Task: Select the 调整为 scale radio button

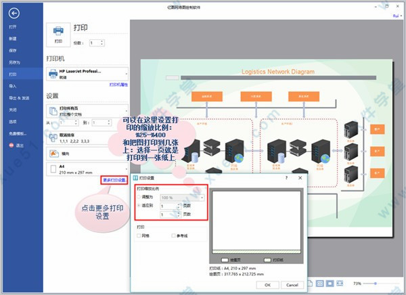Action: point(139,197)
